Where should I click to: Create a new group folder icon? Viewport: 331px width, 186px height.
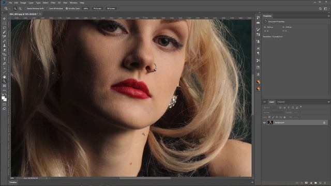click(x=315, y=183)
